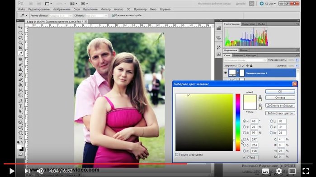Viewport: 316px width, 177px height.
Task: Select the Hand tool
Action: click(x=20, y=133)
